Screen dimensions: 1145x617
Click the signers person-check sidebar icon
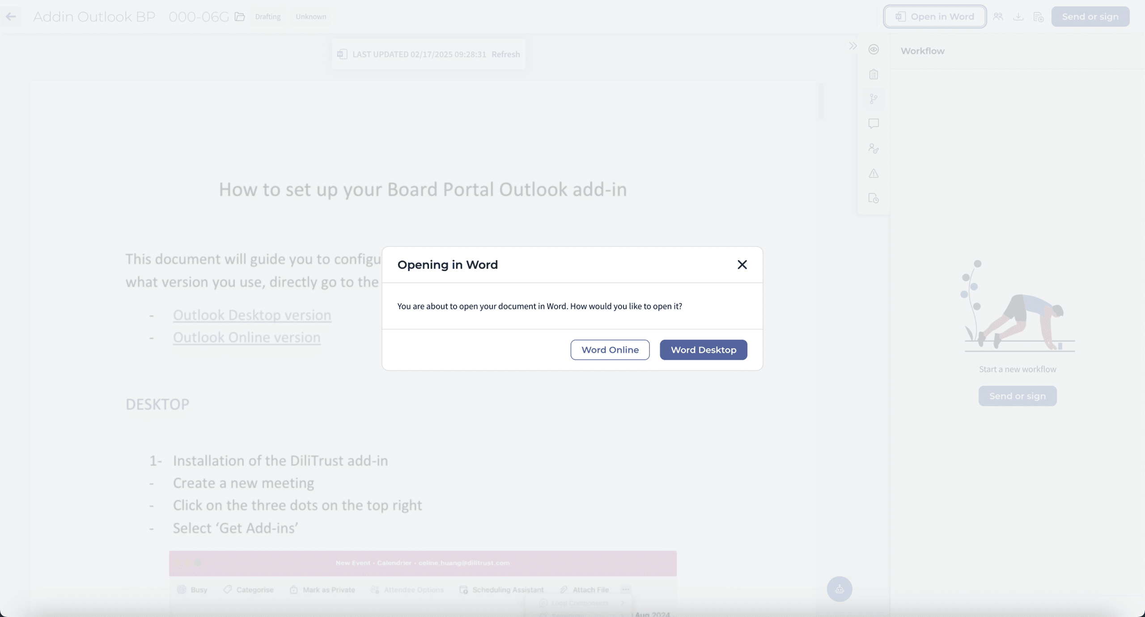coord(874,148)
